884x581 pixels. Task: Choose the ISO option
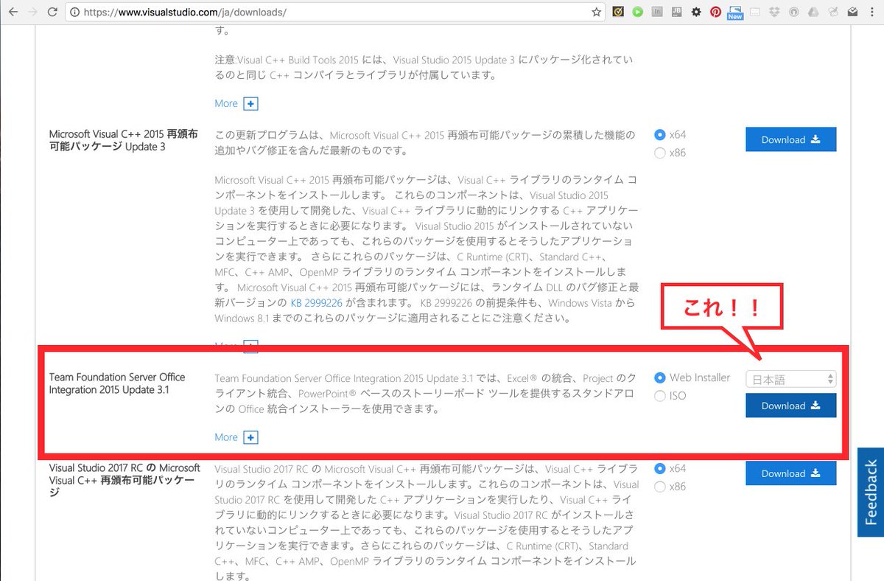tap(660, 396)
